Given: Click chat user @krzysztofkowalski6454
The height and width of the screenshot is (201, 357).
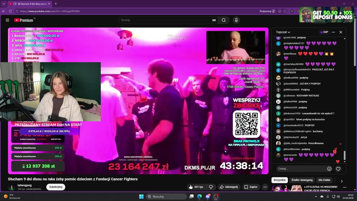Looking at the screenshot, I should (x=297, y=70).
